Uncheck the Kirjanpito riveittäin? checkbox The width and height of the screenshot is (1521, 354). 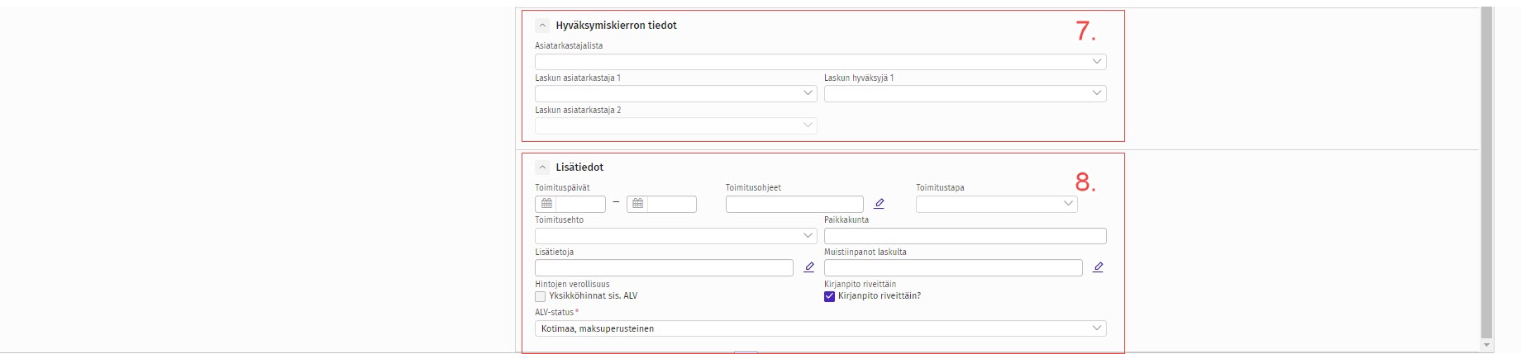point(829,296)
